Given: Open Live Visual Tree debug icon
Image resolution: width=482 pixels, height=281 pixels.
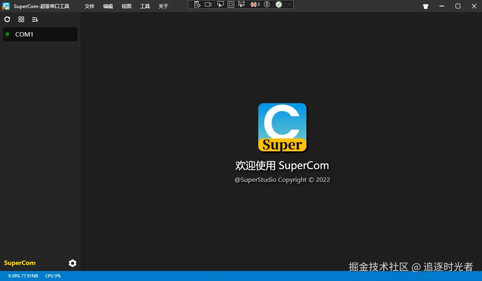Looking at the screenshot, I should click(x=197, y=4).
